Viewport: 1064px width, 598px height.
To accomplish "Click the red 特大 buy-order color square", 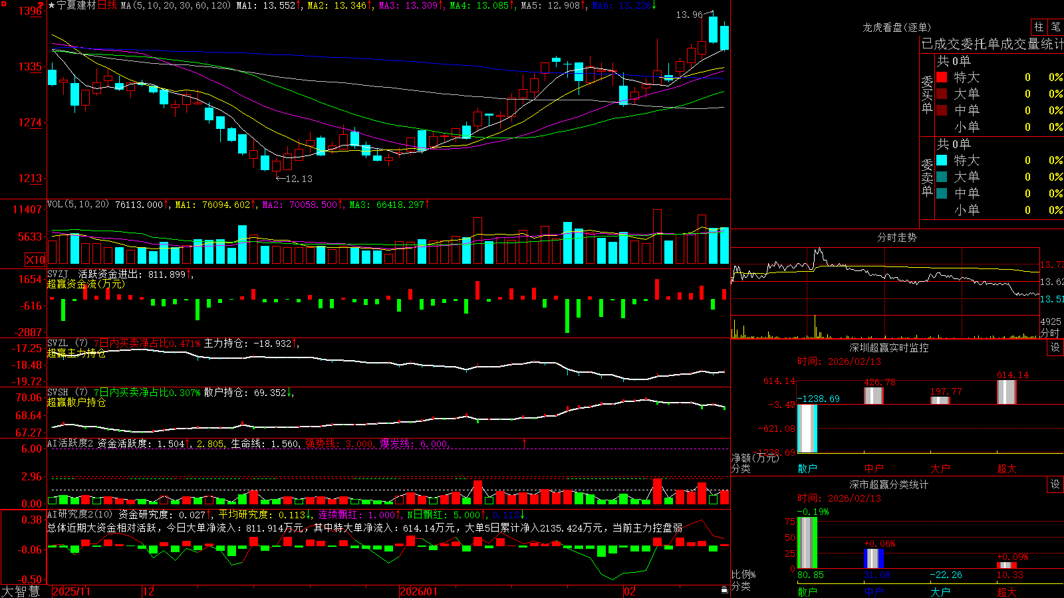I will [942, 77].
